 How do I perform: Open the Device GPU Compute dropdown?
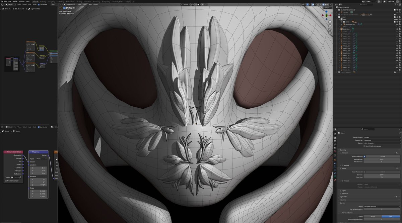pyautogui.click(x=382, y=143)
